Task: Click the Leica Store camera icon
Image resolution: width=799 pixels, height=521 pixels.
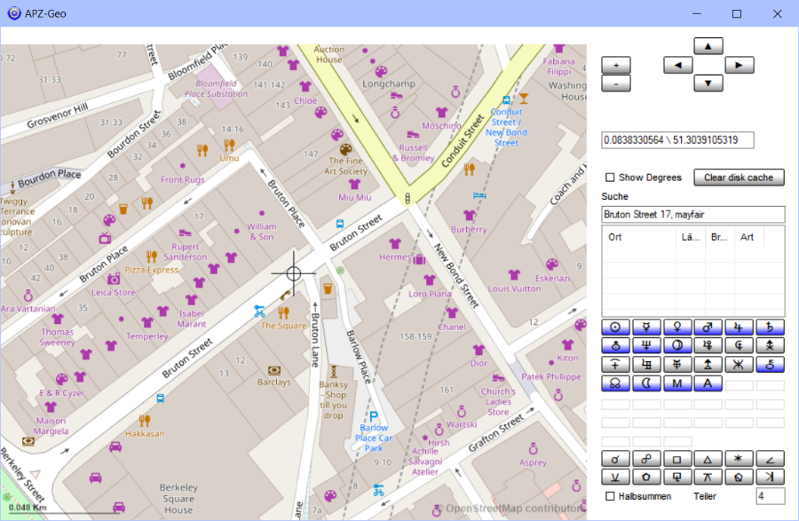Action: tap(114, 279)
